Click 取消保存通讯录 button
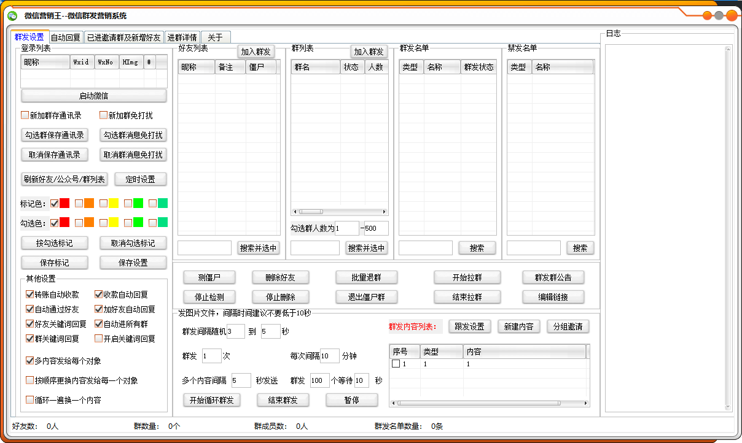The height and width of the screenshot is (443, 742). pos(55,155)
